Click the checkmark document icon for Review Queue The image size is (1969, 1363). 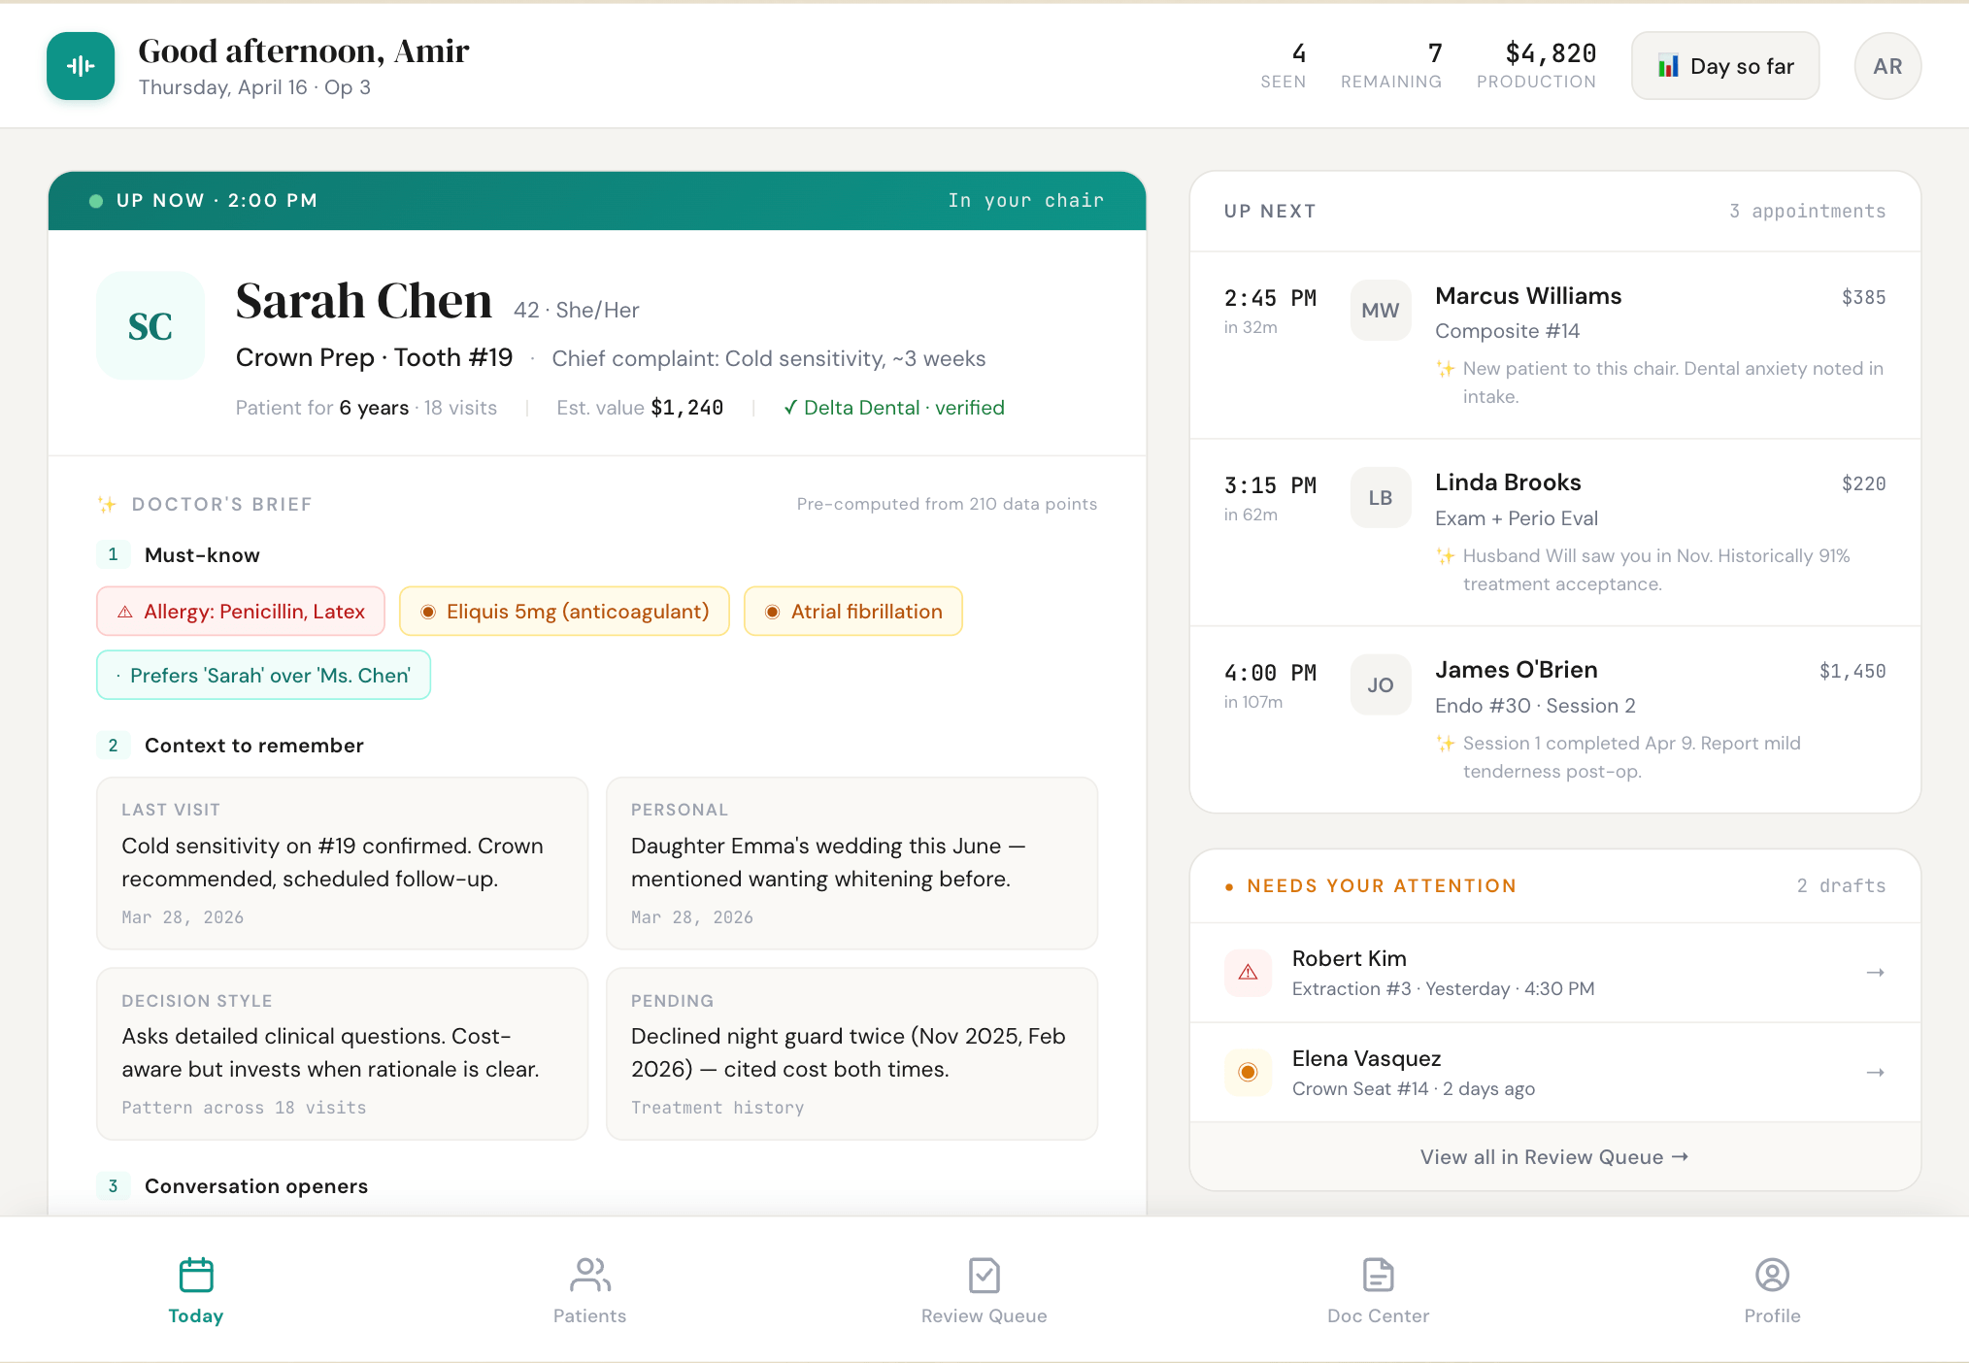pos(984,1275)
